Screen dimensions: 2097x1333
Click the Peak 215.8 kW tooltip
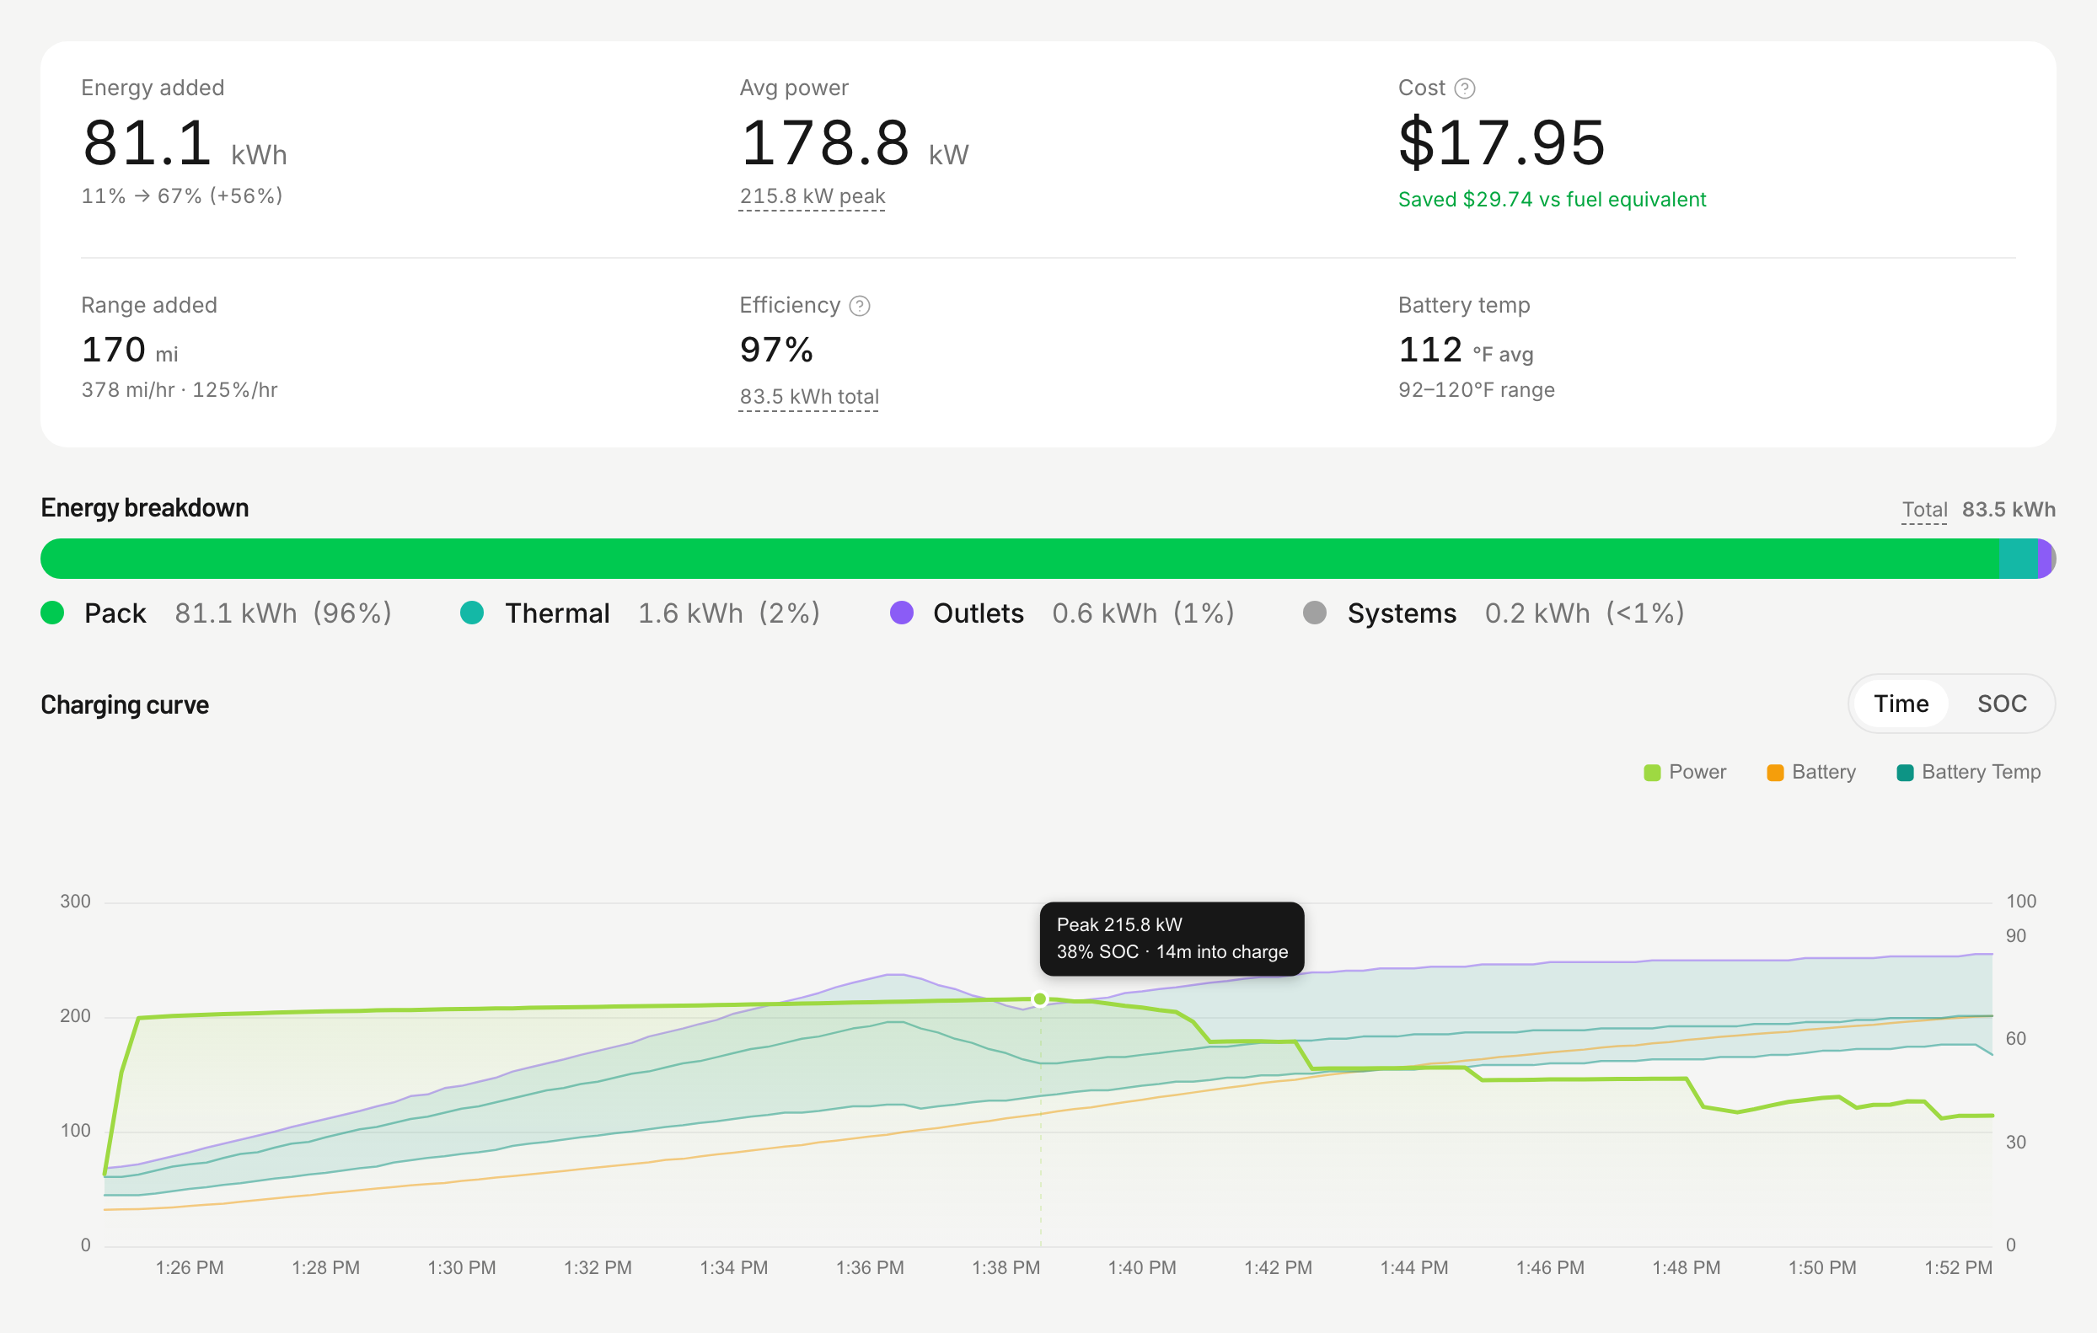click(1172, 939)
